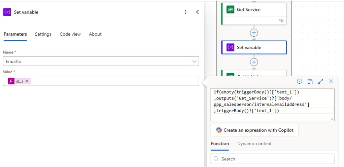This screenshot has width=344, height=167.
Task: Open the three-dot more options menu
Action: 185,12
